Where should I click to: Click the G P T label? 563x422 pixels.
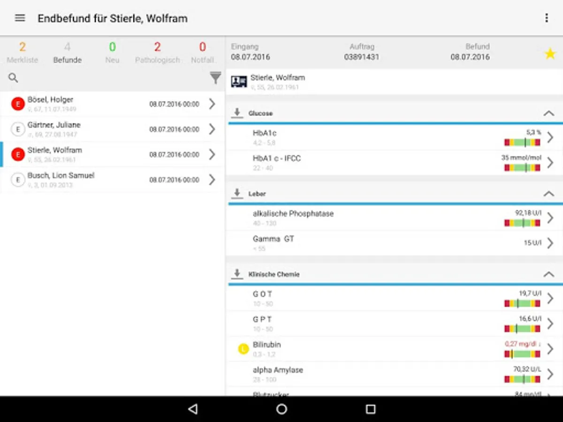pos(263,319)
